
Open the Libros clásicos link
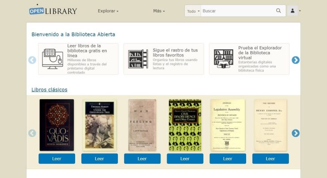(x=49, y=89)
